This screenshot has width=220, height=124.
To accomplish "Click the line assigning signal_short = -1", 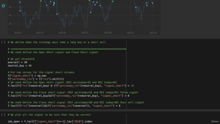I will (x=71, y=86).
